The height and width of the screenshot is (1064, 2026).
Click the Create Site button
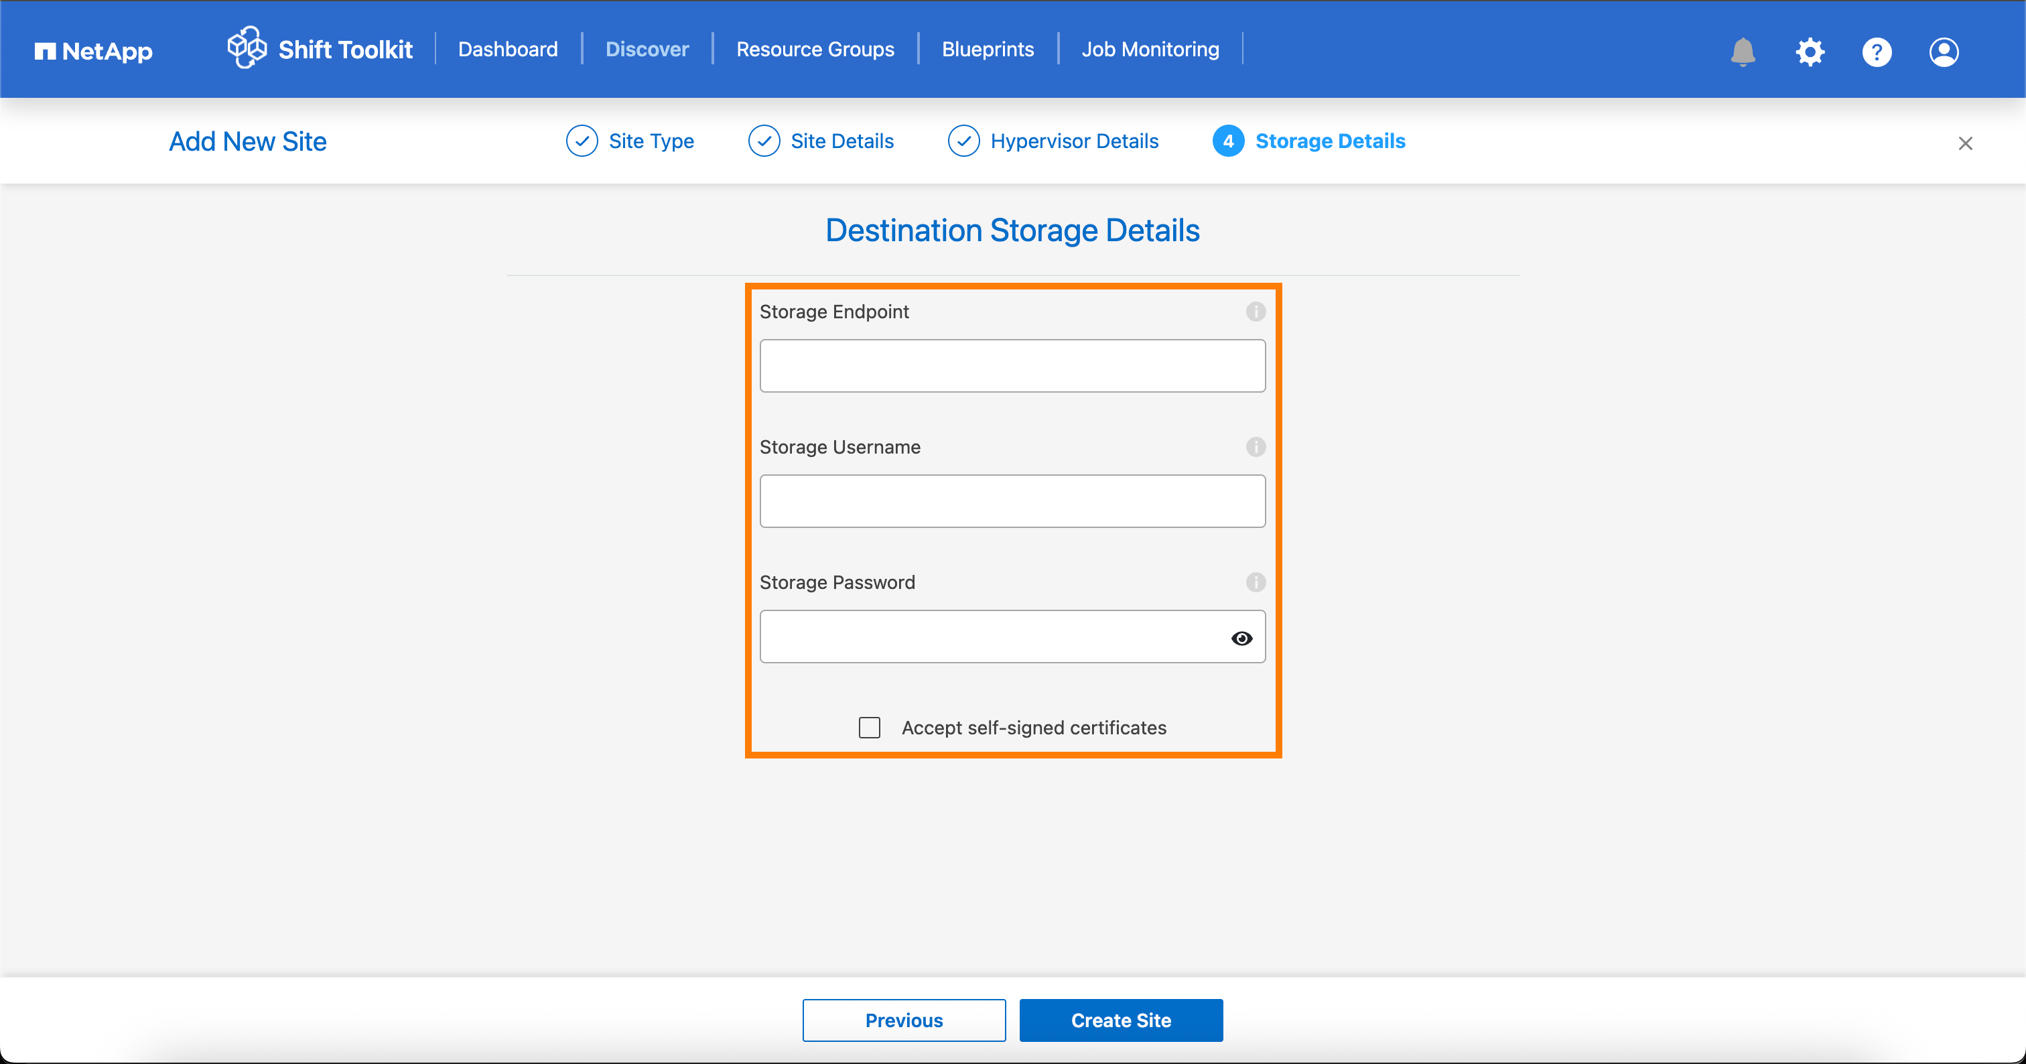click(x=1121, y=1020)
